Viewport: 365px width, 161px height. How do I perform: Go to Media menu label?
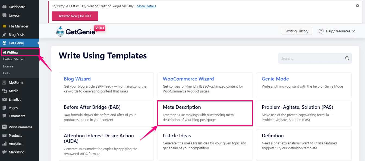(x=14, y=91)
